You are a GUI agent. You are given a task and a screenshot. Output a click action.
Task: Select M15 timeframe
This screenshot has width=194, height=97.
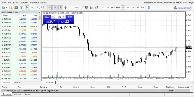tap(113, 8)
